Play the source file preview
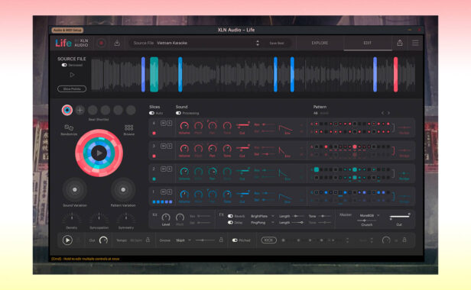 (x=72, y=75)
